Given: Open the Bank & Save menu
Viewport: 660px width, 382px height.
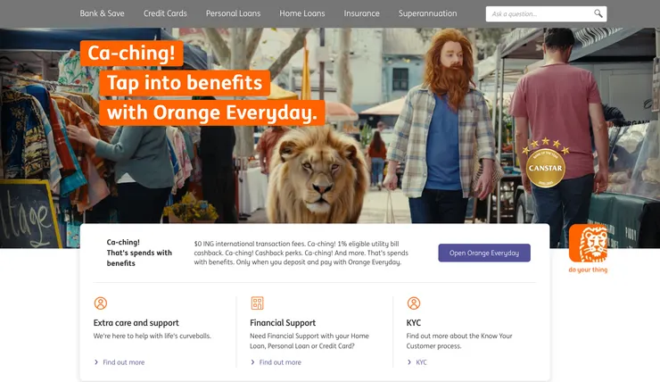Looking at the screenshot, I should [x=102, y=13].
